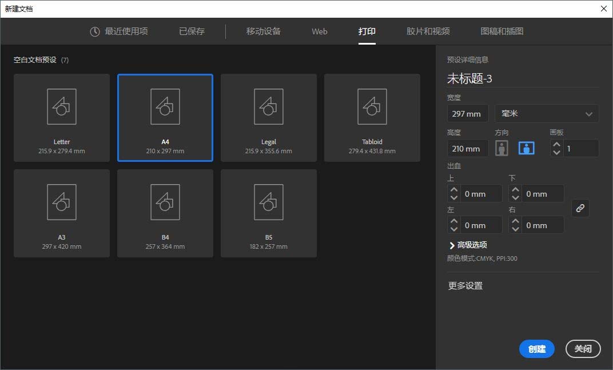Viewport: 613px width, 370px height.
Task: Pick the B4 preset card
Action: (x=165, y=213)
